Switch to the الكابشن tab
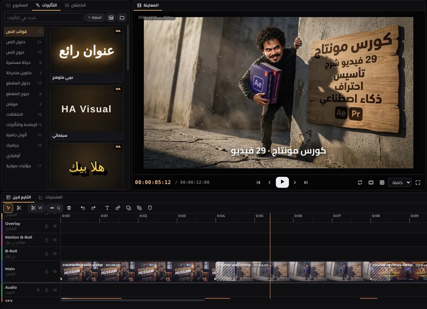The height and width of the screenshot is (309, 427). pyautogui.click(x=75, y=5)
